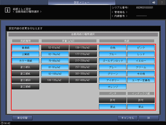
Task: Toggle the イエロー paper color
Action: 141,61
